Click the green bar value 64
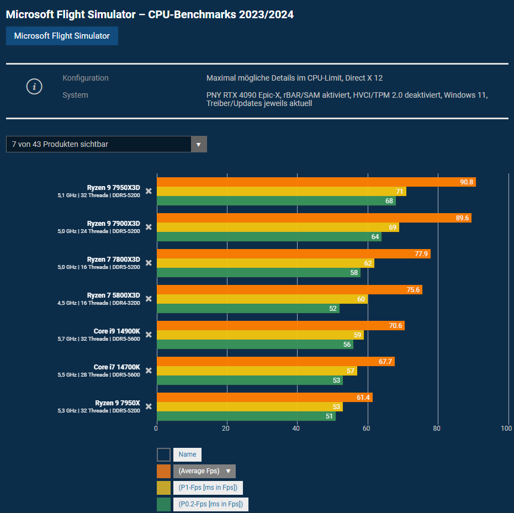This screenshot has height=513, width=514. point(375,237)
